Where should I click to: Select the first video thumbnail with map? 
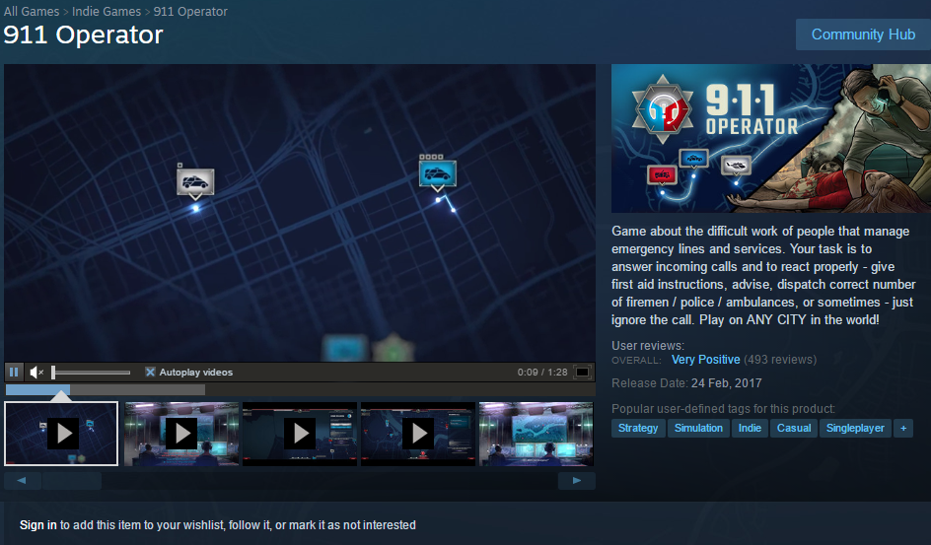[61, 434]
